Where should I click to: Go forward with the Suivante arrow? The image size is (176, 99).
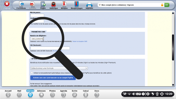tap(32, 5)
